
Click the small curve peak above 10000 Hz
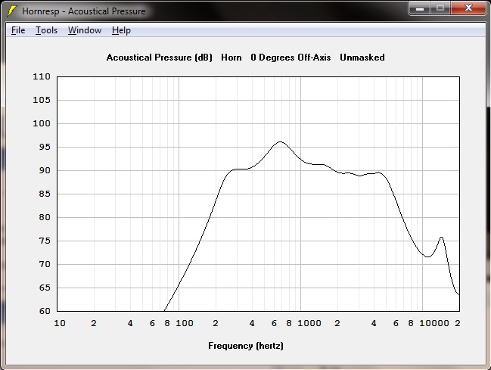442,238
